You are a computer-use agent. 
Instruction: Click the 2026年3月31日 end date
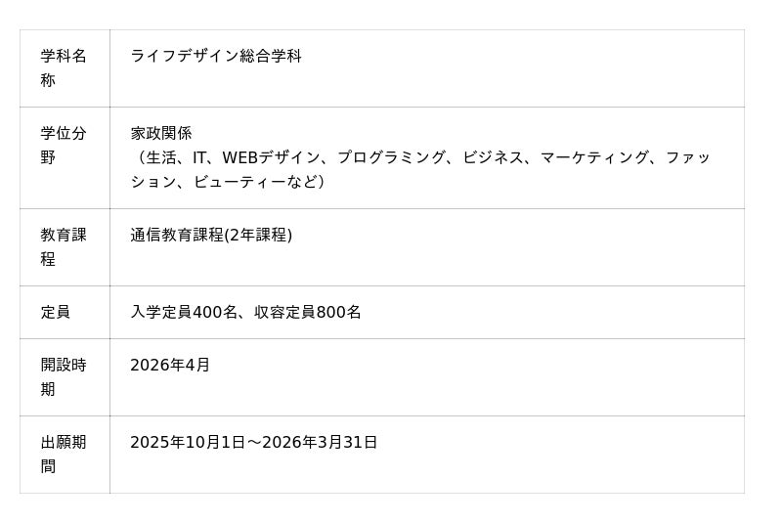coord(321,442)
